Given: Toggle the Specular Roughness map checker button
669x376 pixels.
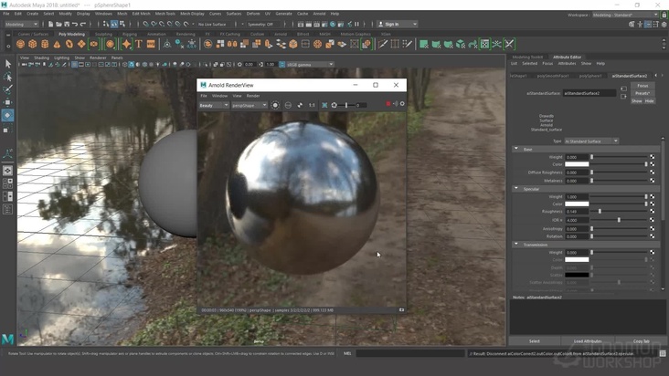Looking at the screenshot, I should tap(652, 211).
